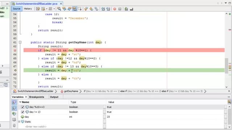Click the line 64 code 'result = day + "st"'

pyautogui.click(x=63, y=55)
